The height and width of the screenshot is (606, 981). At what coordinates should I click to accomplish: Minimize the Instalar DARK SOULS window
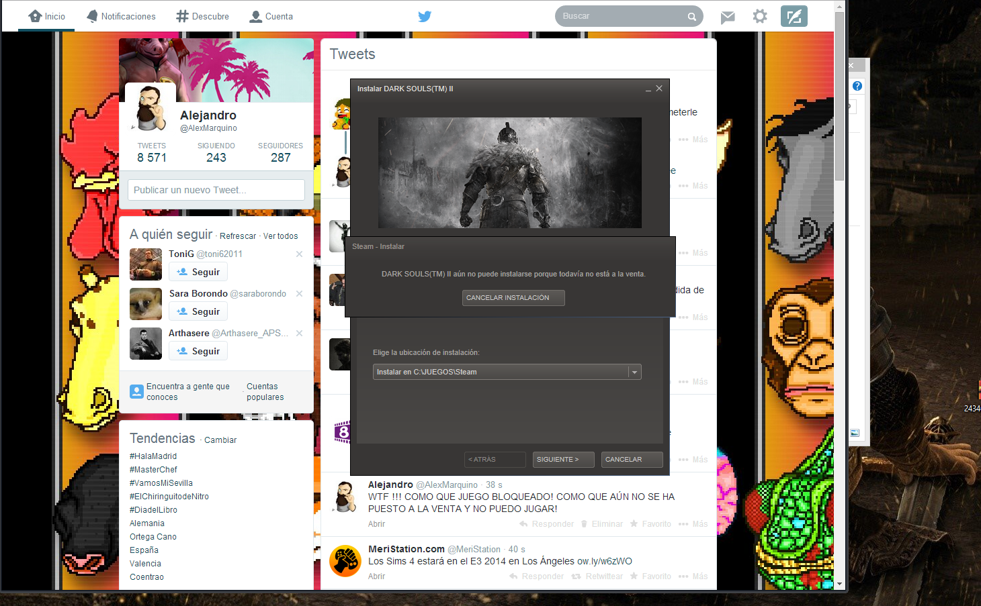pos(648,89)
